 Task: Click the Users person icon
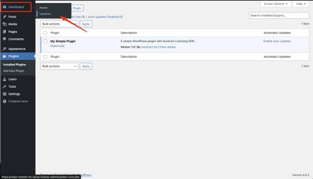pyautogui.click(x=5, y=79)
